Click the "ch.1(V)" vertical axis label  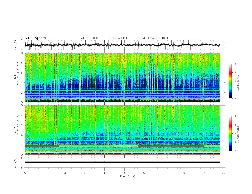click(x=15, y=45)
